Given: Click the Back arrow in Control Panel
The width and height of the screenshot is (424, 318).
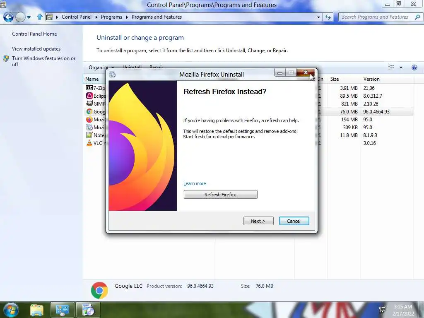Looking at the screenshot, I should click(8, 17).
